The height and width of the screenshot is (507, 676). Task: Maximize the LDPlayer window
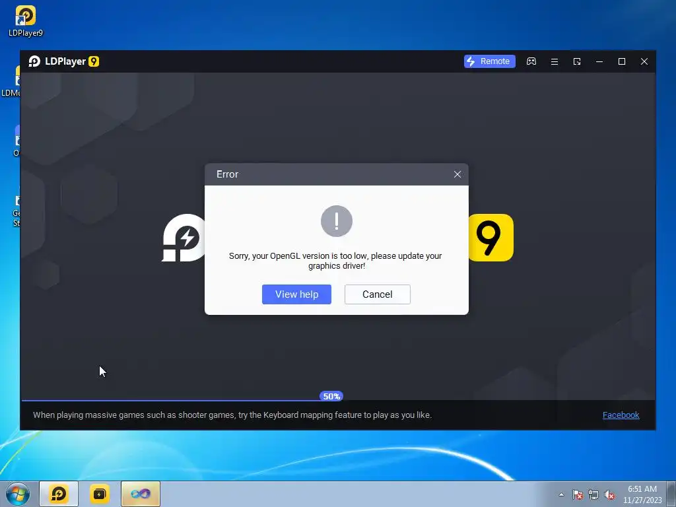[622, 61]
